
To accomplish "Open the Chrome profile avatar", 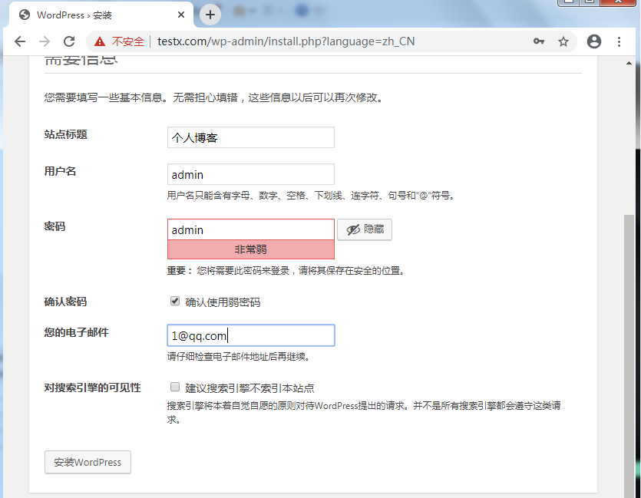I will 593,41.
